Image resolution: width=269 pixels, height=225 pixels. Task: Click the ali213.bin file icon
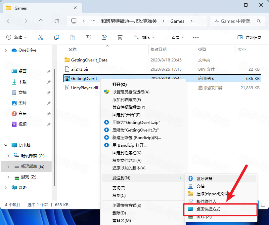(67, 69)
